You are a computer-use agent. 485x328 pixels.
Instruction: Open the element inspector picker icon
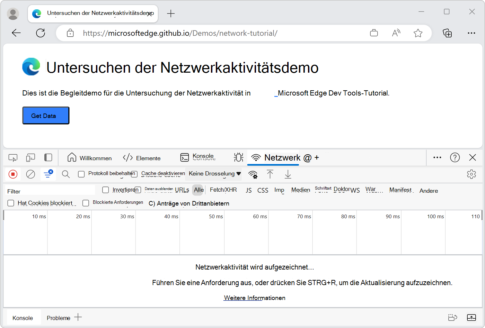(13, 157)
